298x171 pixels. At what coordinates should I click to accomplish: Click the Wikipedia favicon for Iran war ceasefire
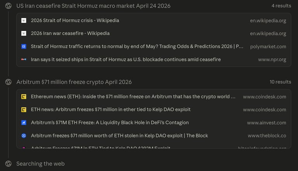tap(24, 34)
